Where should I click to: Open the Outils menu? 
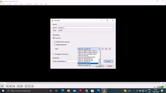[x=36, y=4]
